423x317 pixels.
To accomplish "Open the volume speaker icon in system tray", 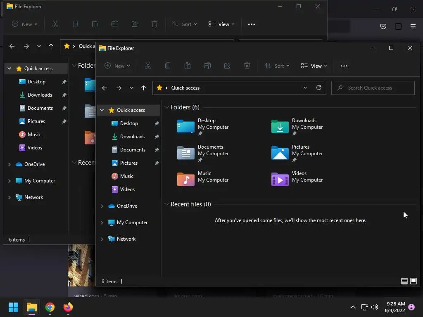I will 375,307.
